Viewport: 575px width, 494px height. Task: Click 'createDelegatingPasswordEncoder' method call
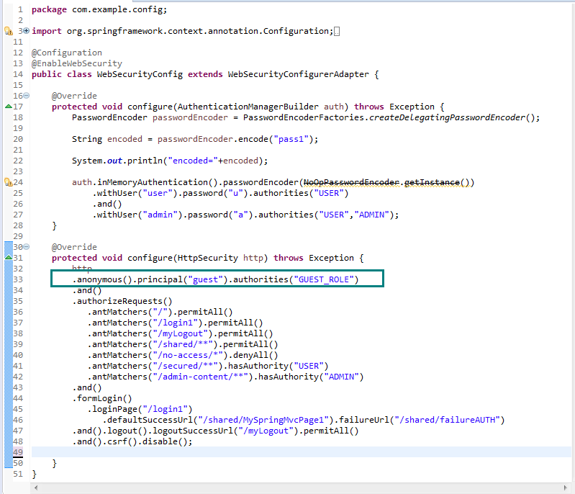447,117
